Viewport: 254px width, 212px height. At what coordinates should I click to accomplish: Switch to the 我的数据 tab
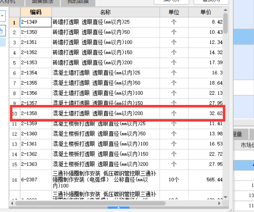point(78,2)
